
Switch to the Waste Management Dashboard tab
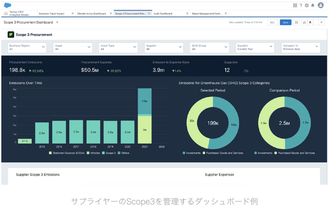tap(207, 14)
